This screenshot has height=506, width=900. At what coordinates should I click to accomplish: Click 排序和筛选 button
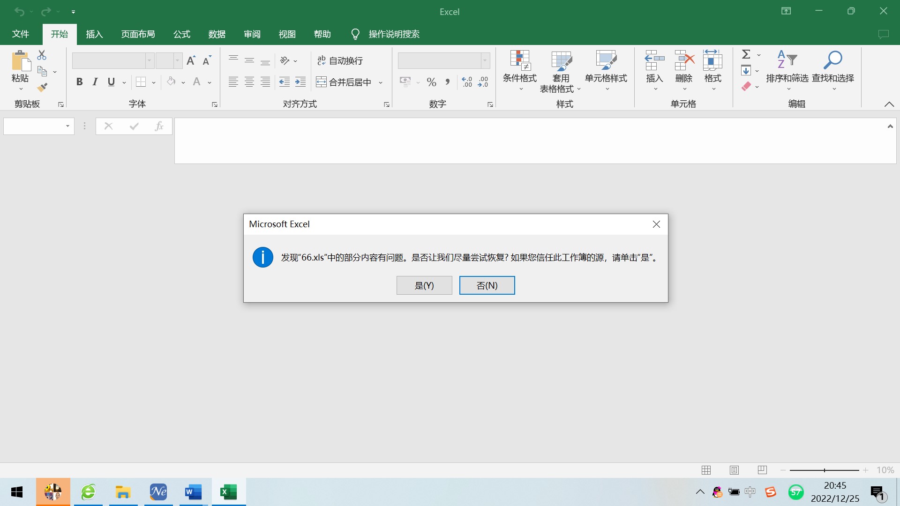click(x=787, y=71)
